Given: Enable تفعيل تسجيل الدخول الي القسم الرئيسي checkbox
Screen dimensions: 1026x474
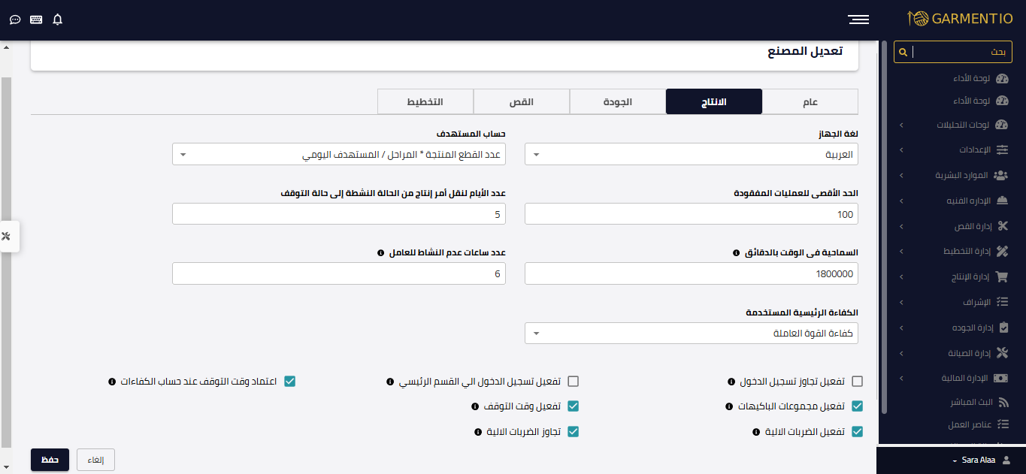Looking at the screenshot, I should coord(574,382).
